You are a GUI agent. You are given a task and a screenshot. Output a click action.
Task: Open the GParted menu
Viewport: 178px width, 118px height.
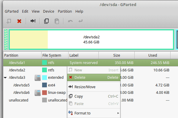point(12,12)
